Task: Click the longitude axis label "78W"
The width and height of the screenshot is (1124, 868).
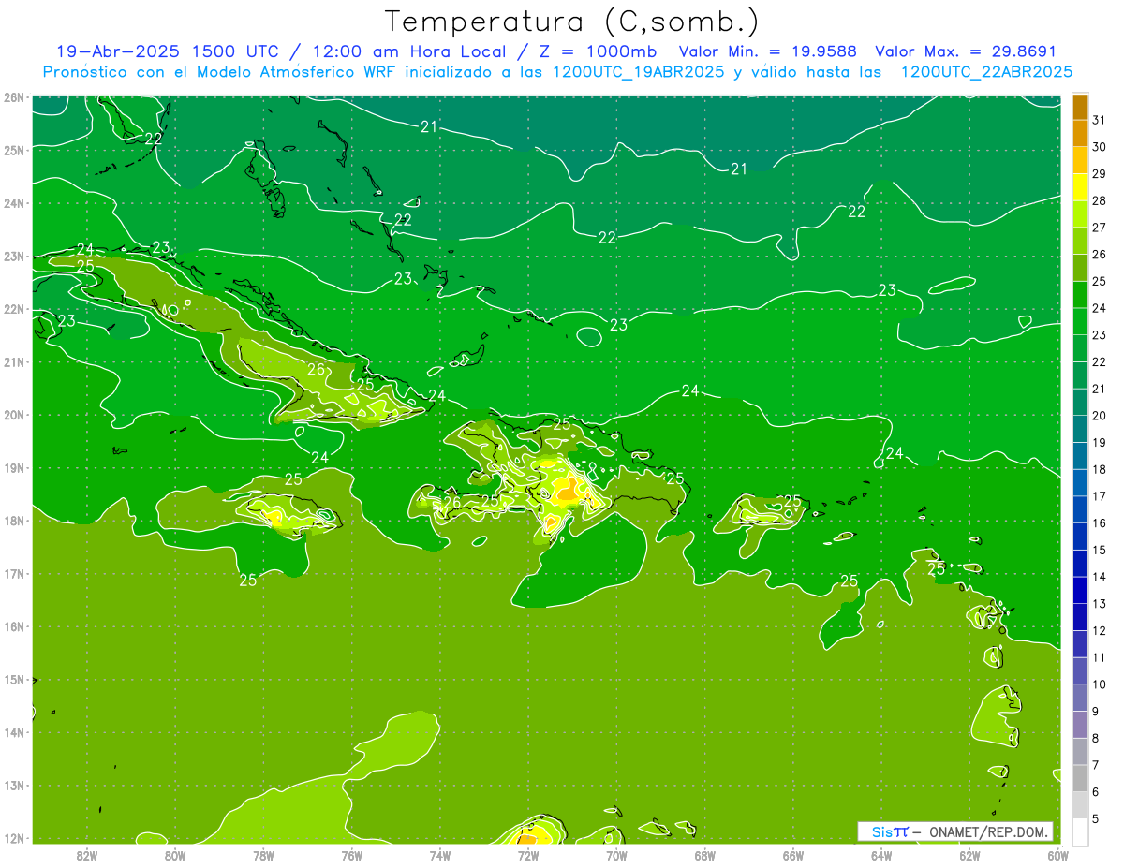Action: click(263, 855)
